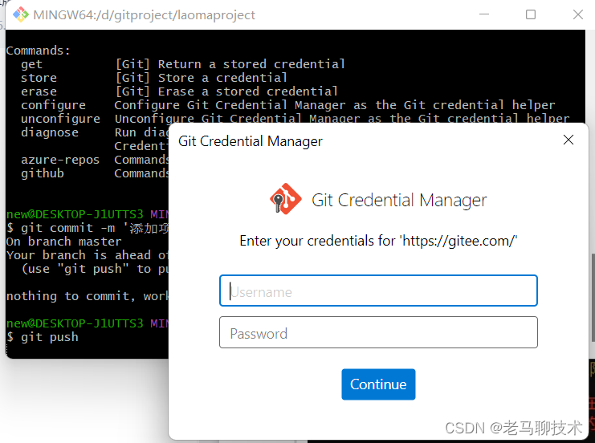Viewport: 595px width, 443px height.
Task: Click the large 'Git Credential Manager' heading
Action: pos(399,200)
